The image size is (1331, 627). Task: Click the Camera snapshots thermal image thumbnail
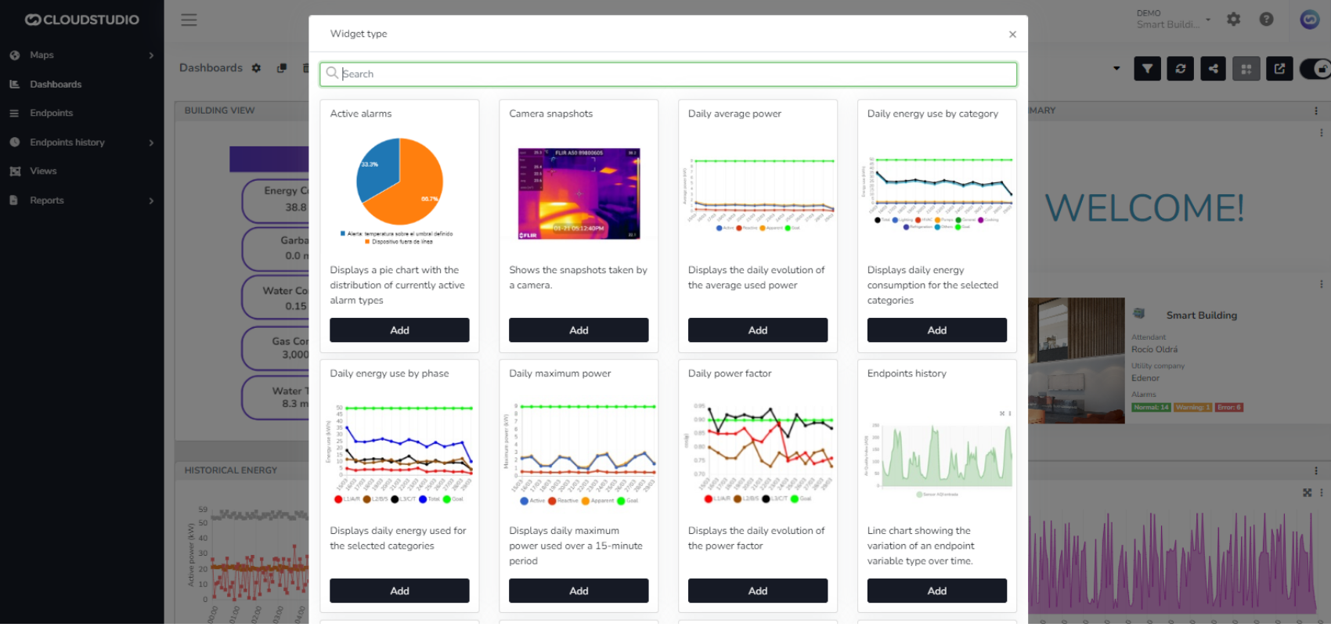(579, 193)
